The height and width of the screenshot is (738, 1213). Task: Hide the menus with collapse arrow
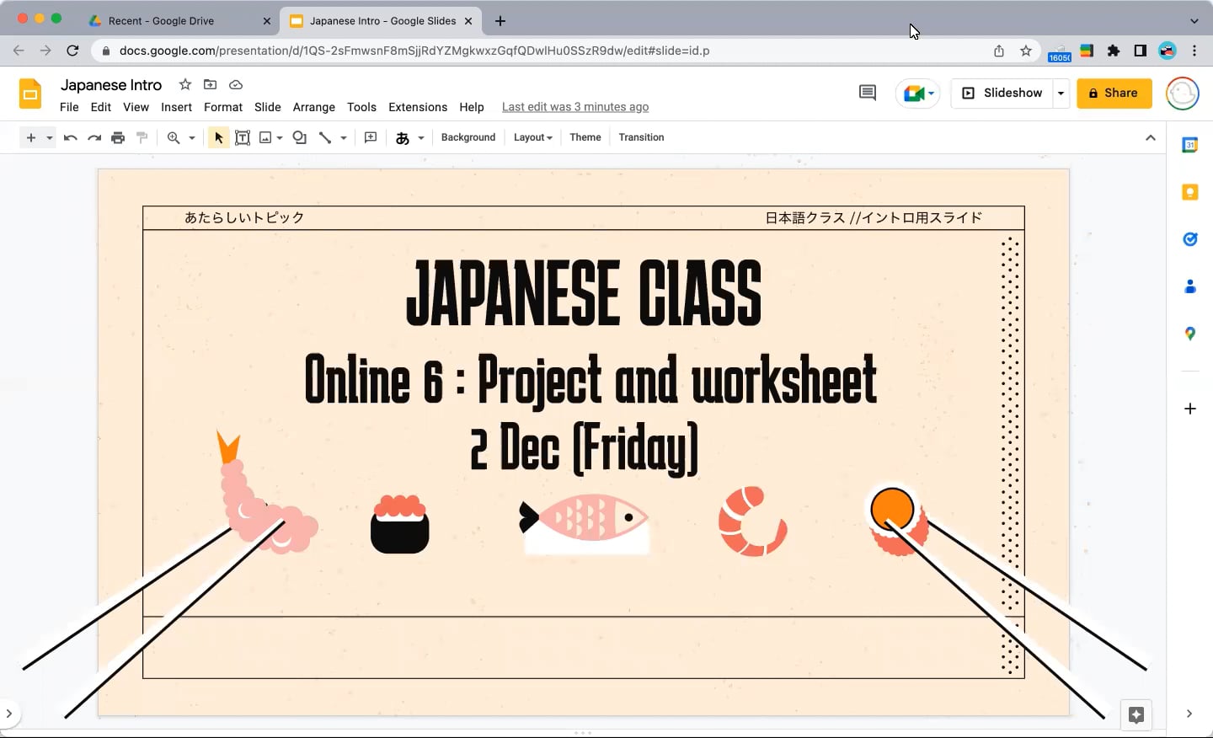click(1150, 138)
